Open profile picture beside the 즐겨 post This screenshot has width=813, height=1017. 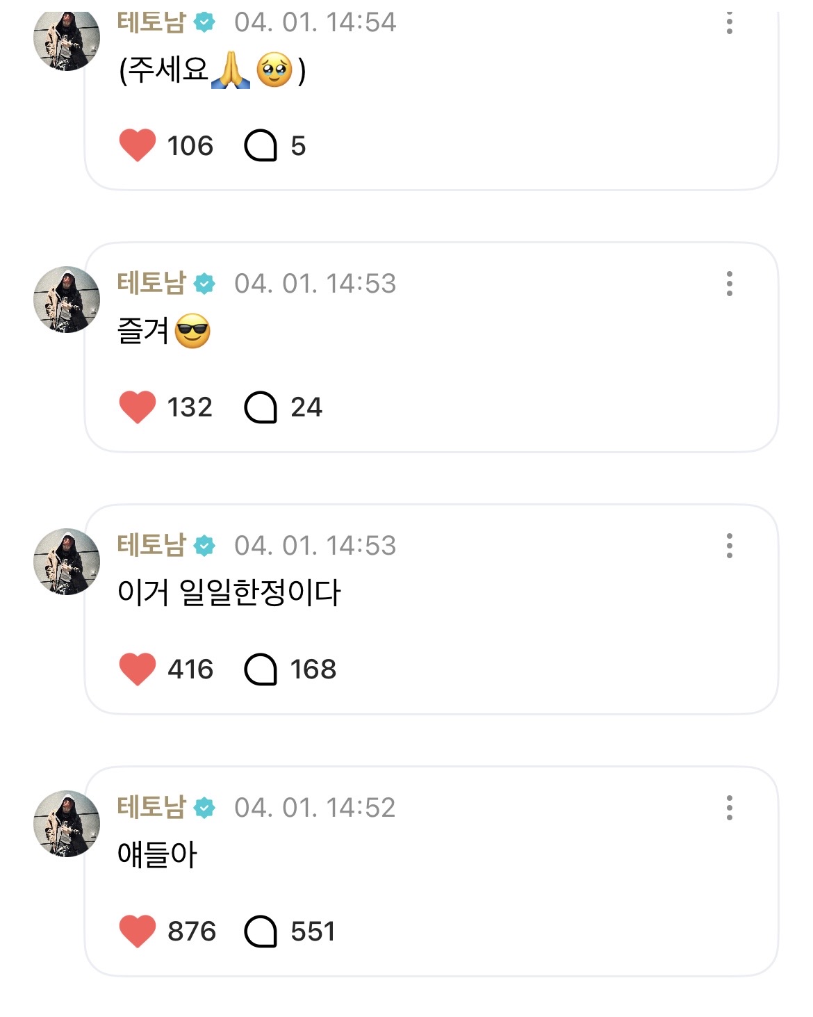[x=67, y=300]
